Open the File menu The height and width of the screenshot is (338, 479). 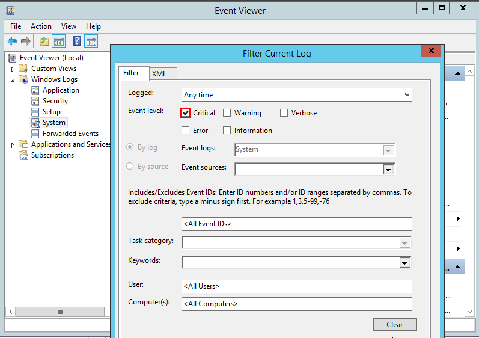(x=16, y=26)
